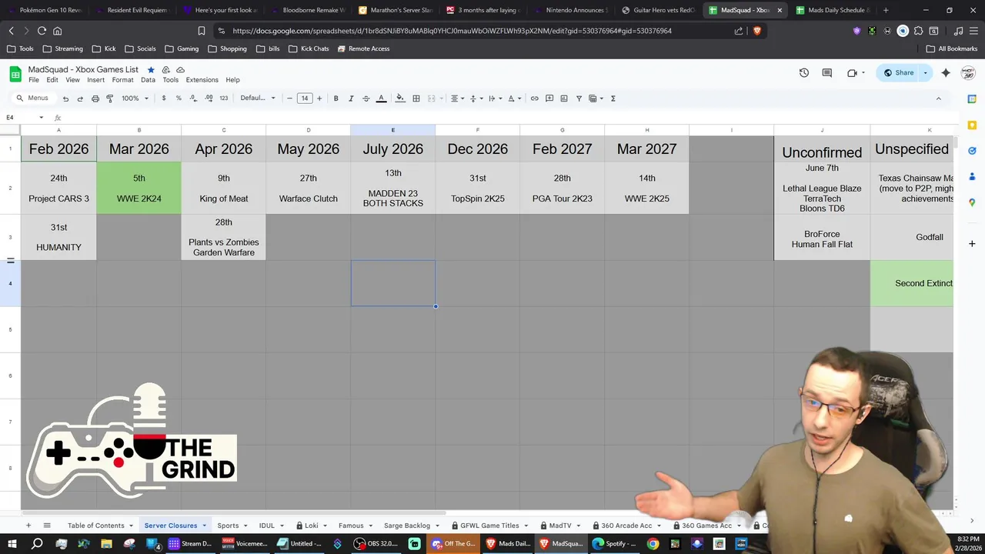
Task: Select cell containing King of Meat
Action: (224, 188)
